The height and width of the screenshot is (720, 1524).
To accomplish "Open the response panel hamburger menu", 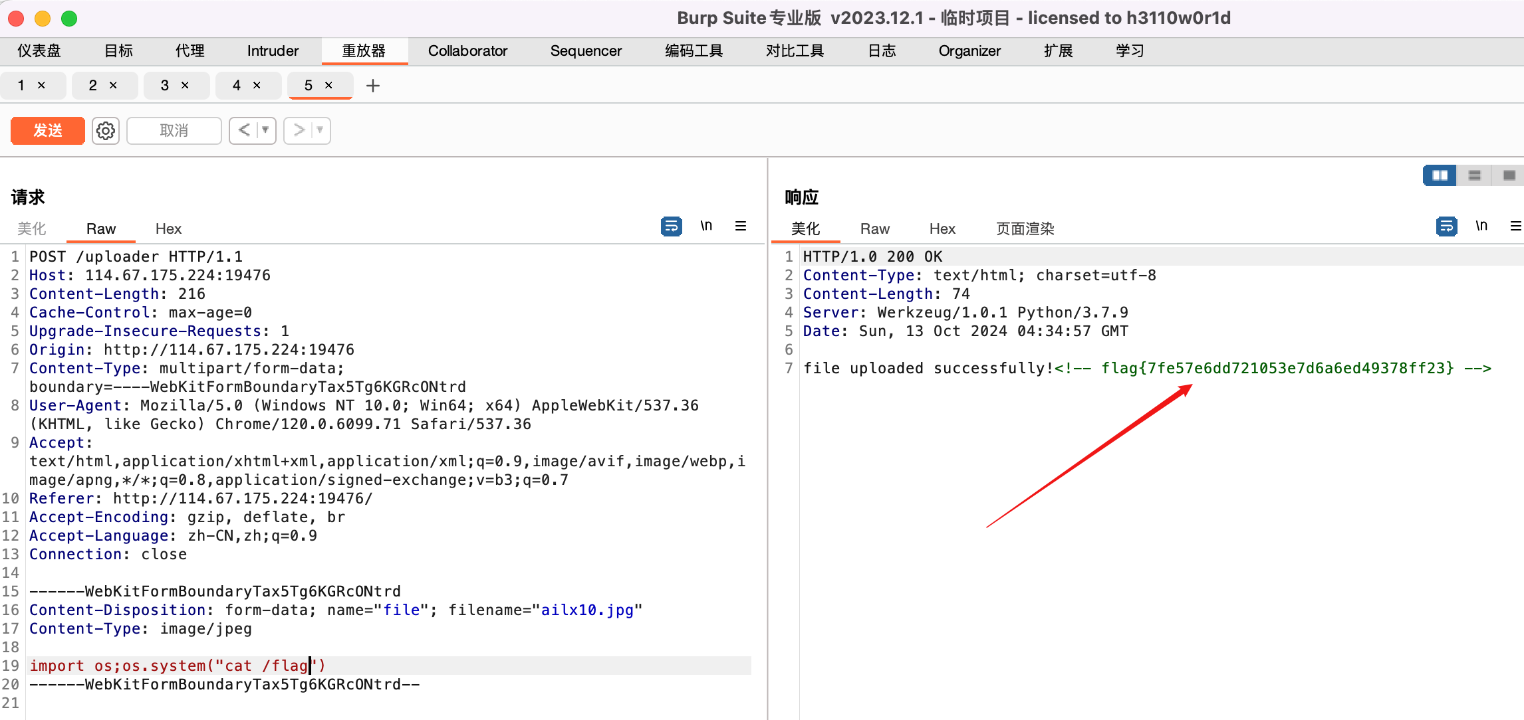I will pos(1517,226).
